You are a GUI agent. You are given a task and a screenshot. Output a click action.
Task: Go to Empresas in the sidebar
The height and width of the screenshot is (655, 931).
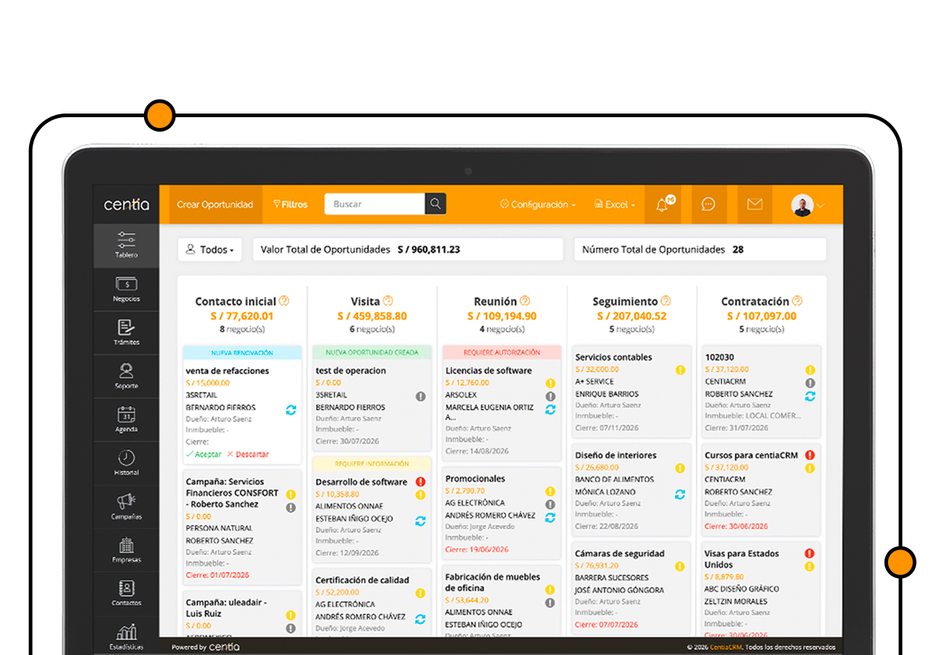pos(126,549)
